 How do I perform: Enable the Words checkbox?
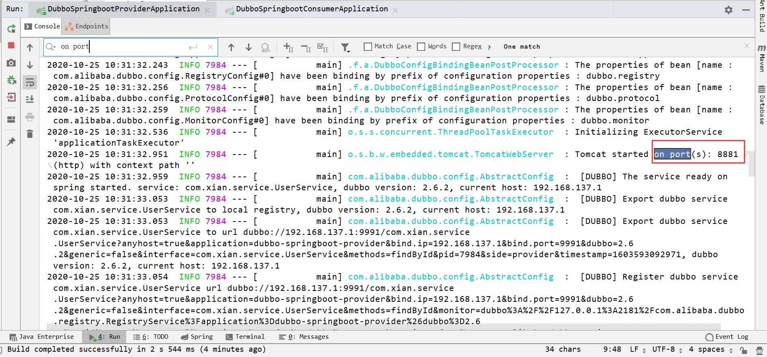421,47
